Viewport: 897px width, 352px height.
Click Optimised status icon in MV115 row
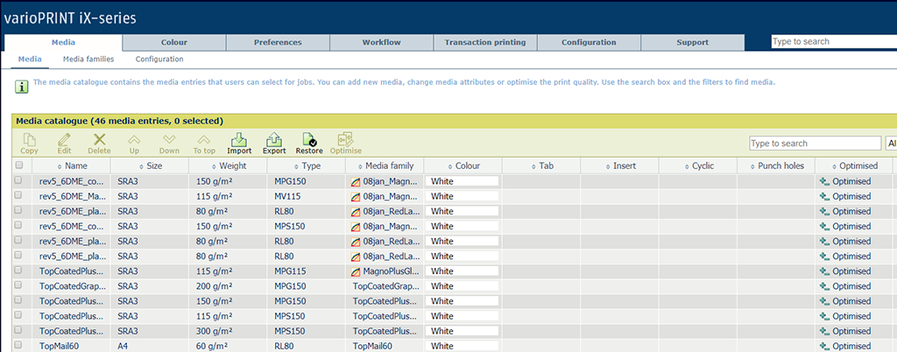point(824,196)
